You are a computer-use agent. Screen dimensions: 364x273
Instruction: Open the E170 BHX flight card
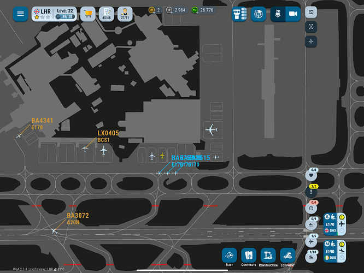334,224
